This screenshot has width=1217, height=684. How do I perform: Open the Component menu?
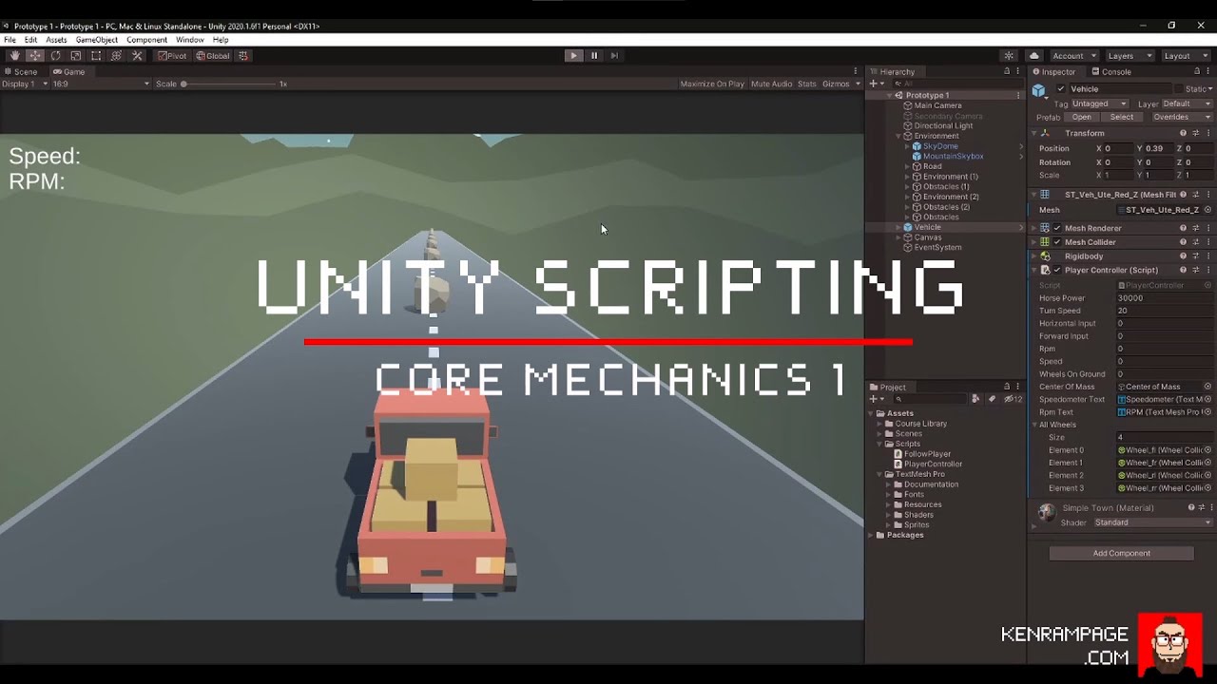[x=146, y=40]
